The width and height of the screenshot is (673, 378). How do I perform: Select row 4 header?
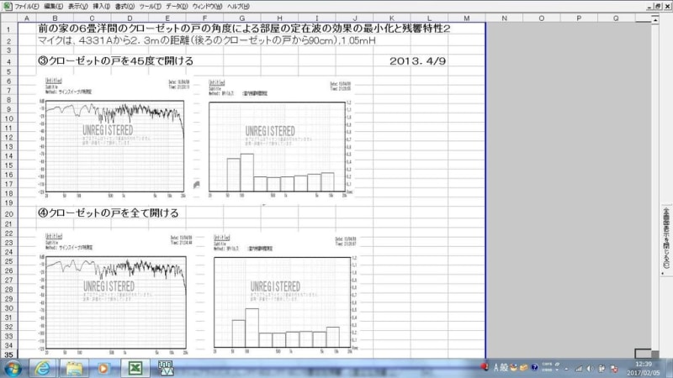click(8, 61)
